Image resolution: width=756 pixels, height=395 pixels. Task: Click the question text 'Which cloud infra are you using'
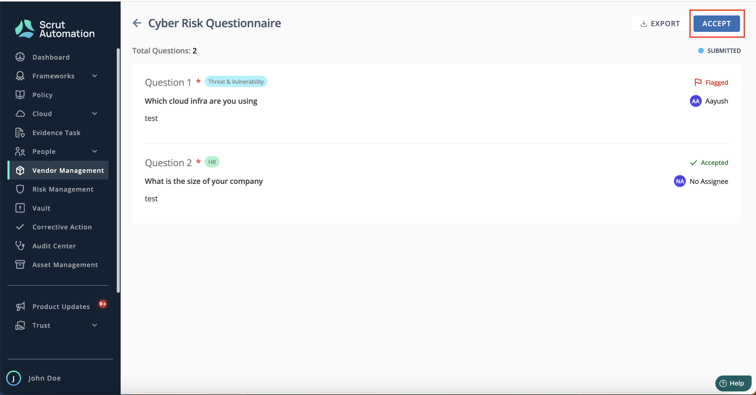201,101
